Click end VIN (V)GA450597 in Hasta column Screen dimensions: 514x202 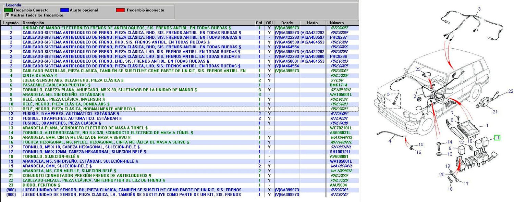point(313,37)
